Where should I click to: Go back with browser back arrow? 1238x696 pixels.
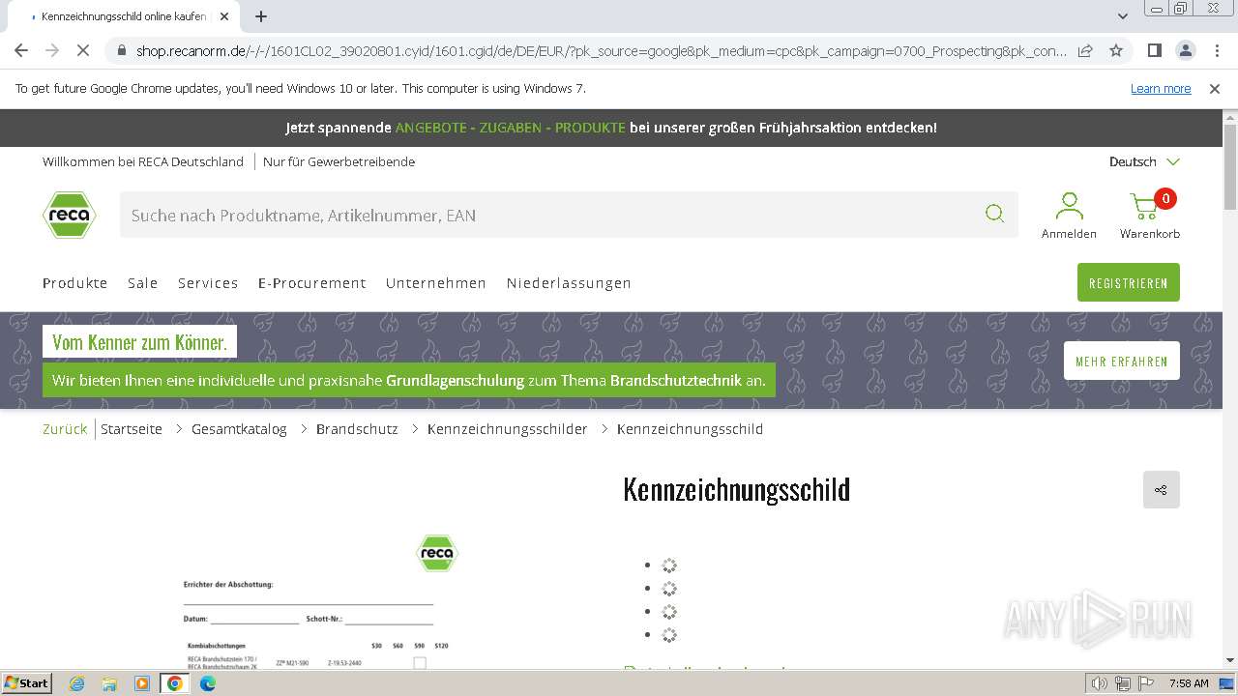21,50
